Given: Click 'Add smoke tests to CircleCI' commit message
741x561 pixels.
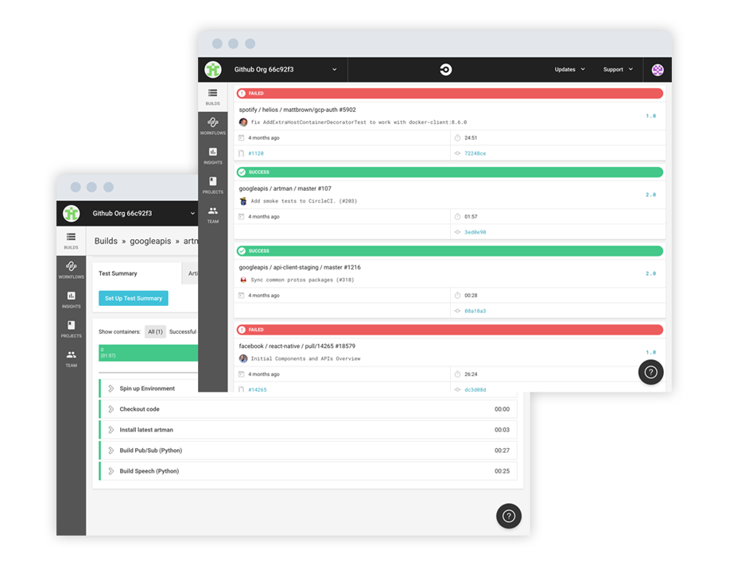Looking at the screenshot, I should (x=304, y=201).
